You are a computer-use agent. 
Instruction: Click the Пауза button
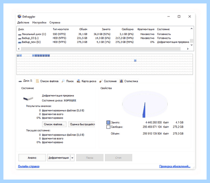point(90,158)
